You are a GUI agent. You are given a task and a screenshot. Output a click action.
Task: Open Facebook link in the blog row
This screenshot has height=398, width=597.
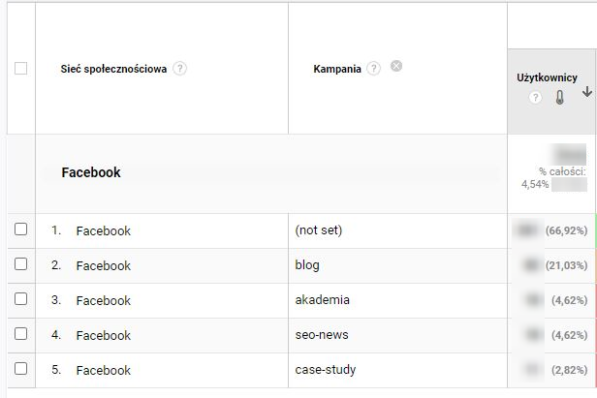coord(103,266)
